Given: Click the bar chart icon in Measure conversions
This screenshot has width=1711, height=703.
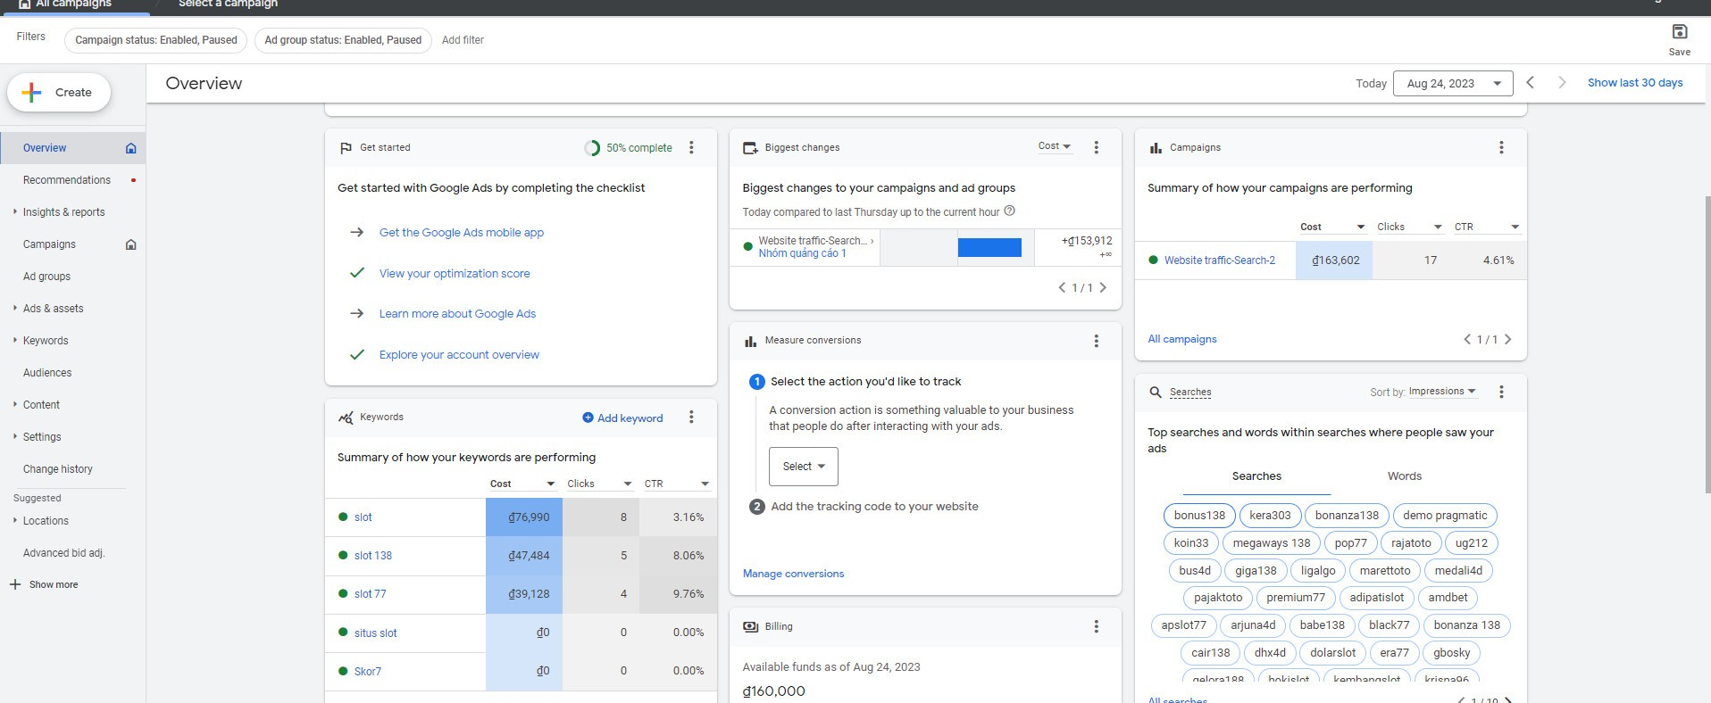Looking at the screenshot, I should (x=751, y=341).
